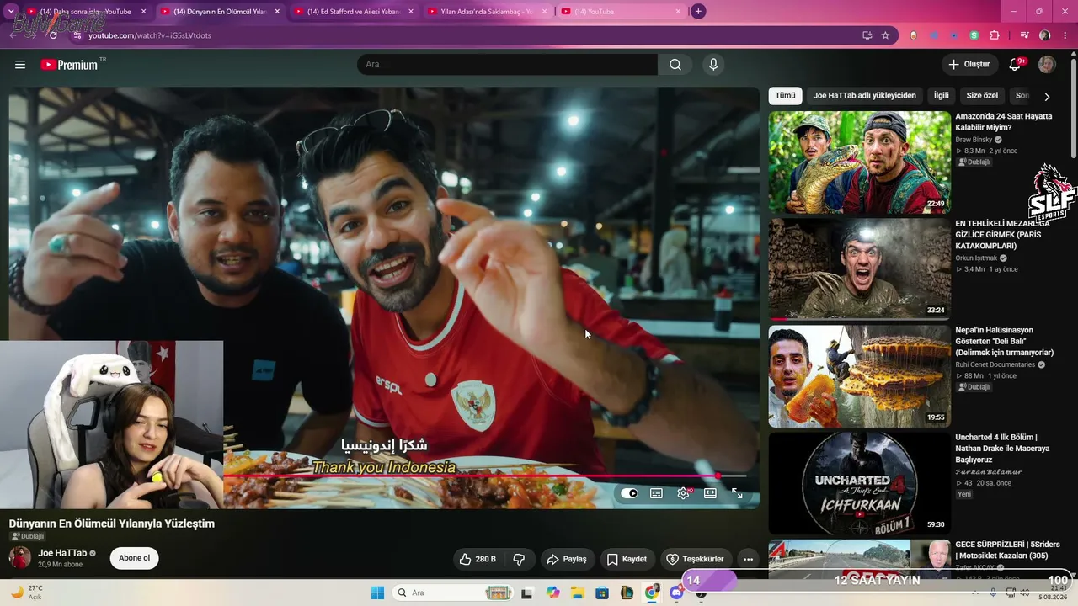Viewport: 1078px width, 606px height.
Task: Open the weather widget showing 27°C
Action: 27,593
